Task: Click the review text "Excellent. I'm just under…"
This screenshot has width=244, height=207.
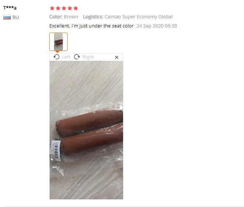Action: tap(91, 26)
